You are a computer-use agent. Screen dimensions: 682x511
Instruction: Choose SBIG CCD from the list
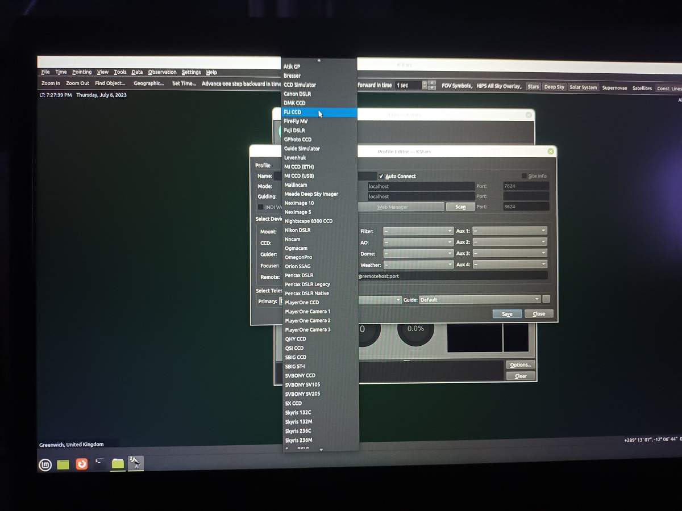click(x=319, y=357)
